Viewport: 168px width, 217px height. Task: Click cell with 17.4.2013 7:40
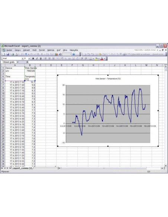[x=15, y=85]
